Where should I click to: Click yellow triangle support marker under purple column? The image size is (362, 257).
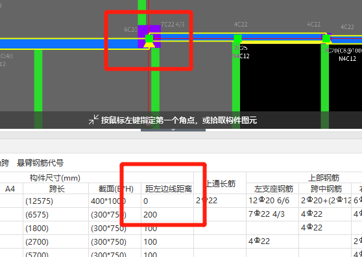pos(149,45)
